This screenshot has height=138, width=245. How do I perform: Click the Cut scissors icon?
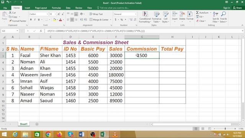tap(10, 13)
